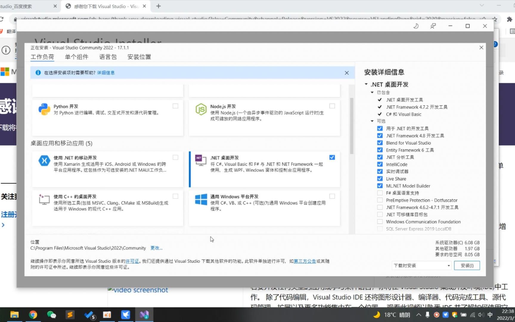
Task: Click the Node.js workload icon
Action: coord(201,109)
